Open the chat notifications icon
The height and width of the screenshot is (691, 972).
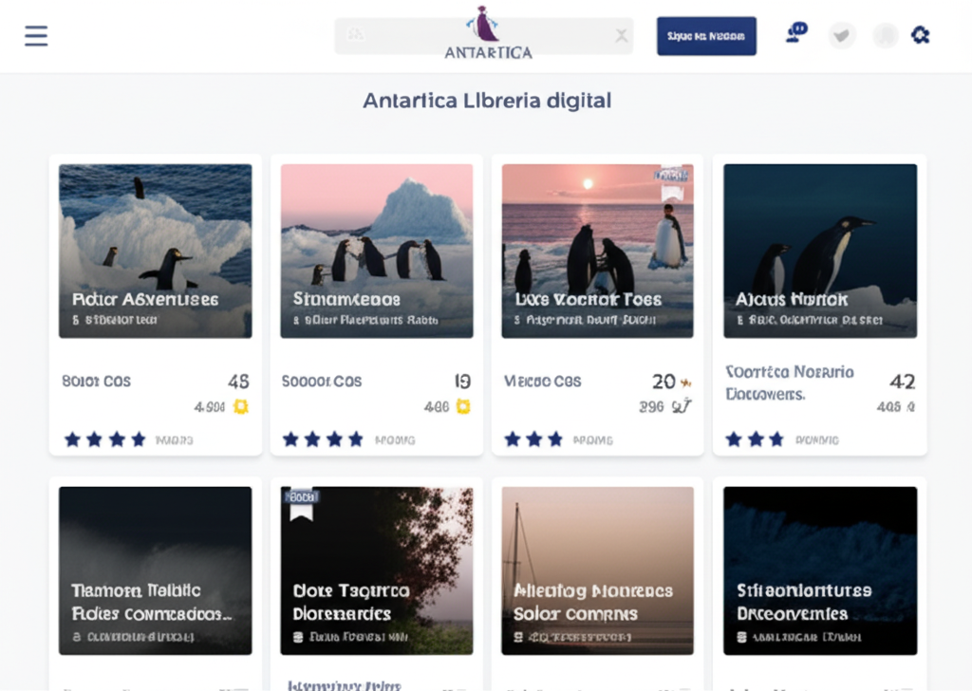pos(796,32)
